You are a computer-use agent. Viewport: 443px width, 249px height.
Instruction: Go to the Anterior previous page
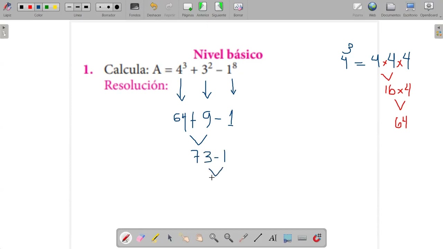[203, 9]
